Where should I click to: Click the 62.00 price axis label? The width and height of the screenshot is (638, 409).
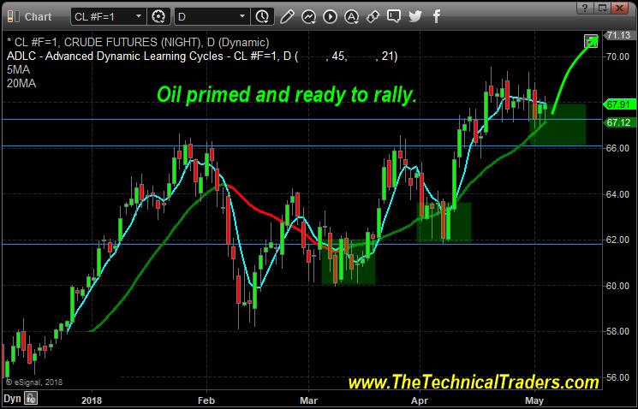tap(617, 240)
